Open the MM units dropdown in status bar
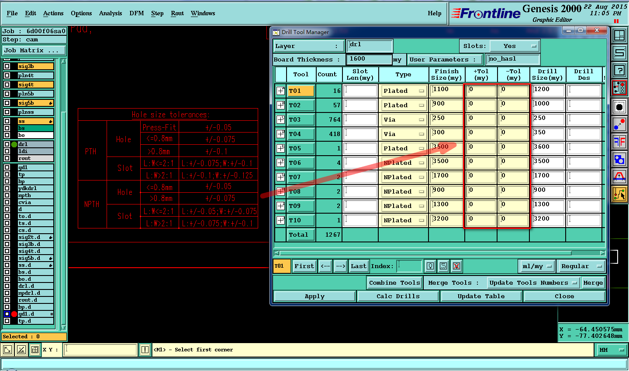Screen dimensions: 629x371 coord(612,350)
